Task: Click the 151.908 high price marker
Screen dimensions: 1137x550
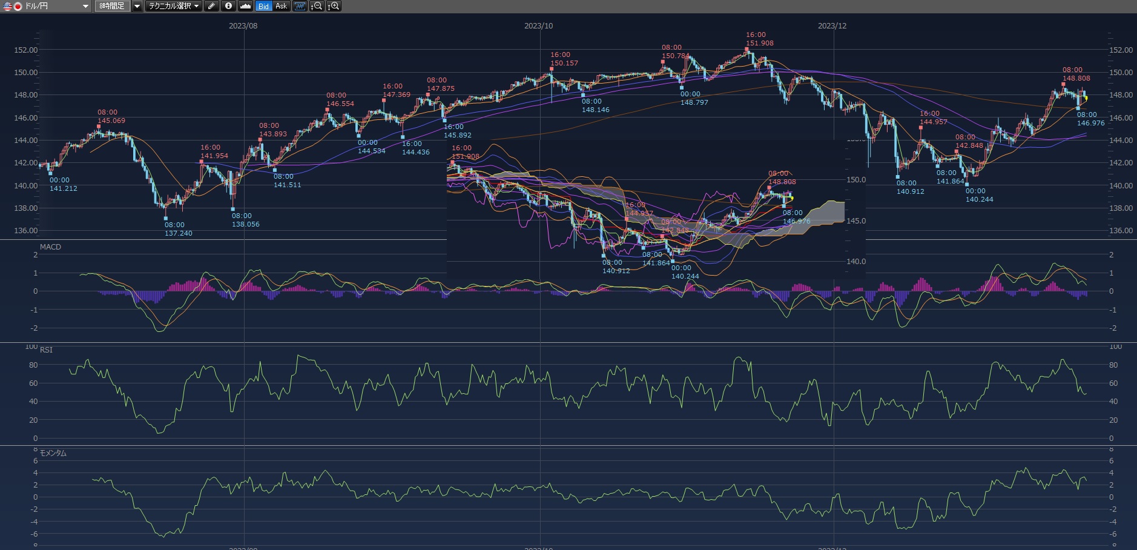Action: point(759,43)
